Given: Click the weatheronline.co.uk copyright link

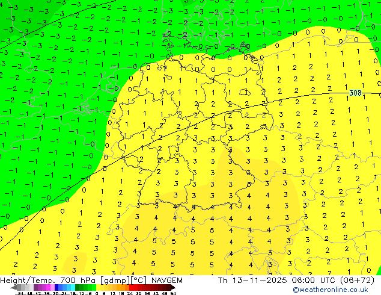Looking at the screenshot, I should pyautogui.click(x=331, y=290).
